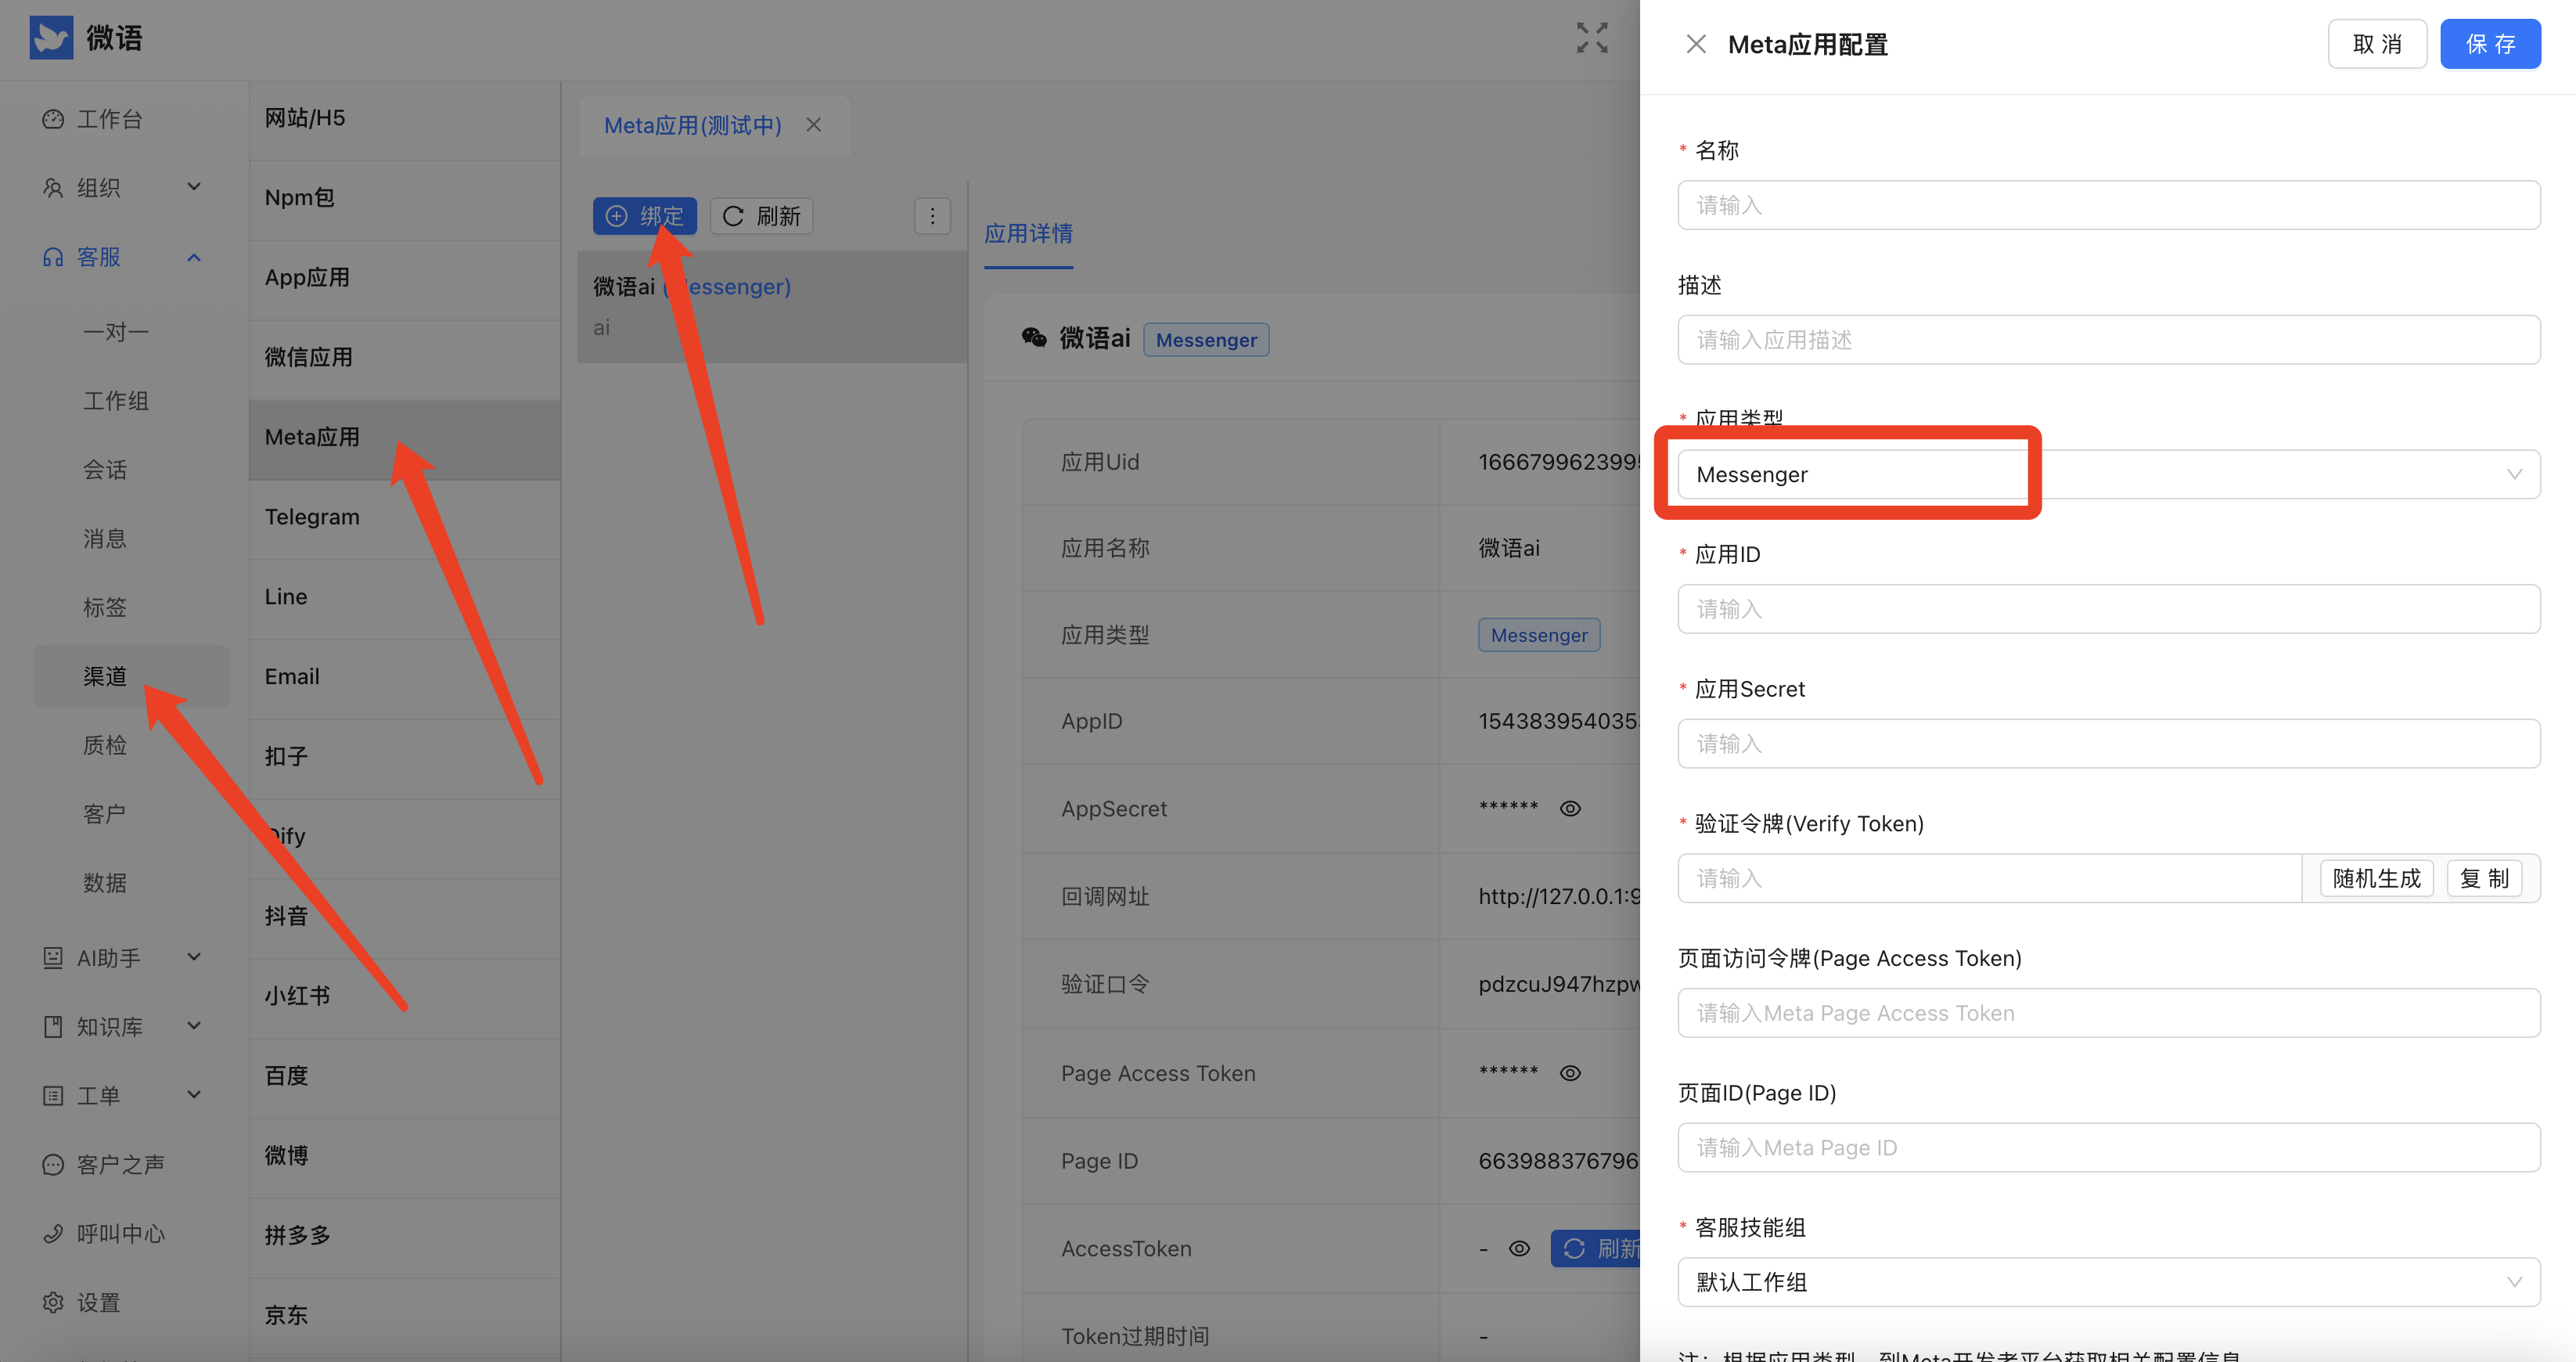Viewport: 2576px width, 1362px height.
Task: Reveal the AppSecret with eye icon
Action: coord(1570,808)
